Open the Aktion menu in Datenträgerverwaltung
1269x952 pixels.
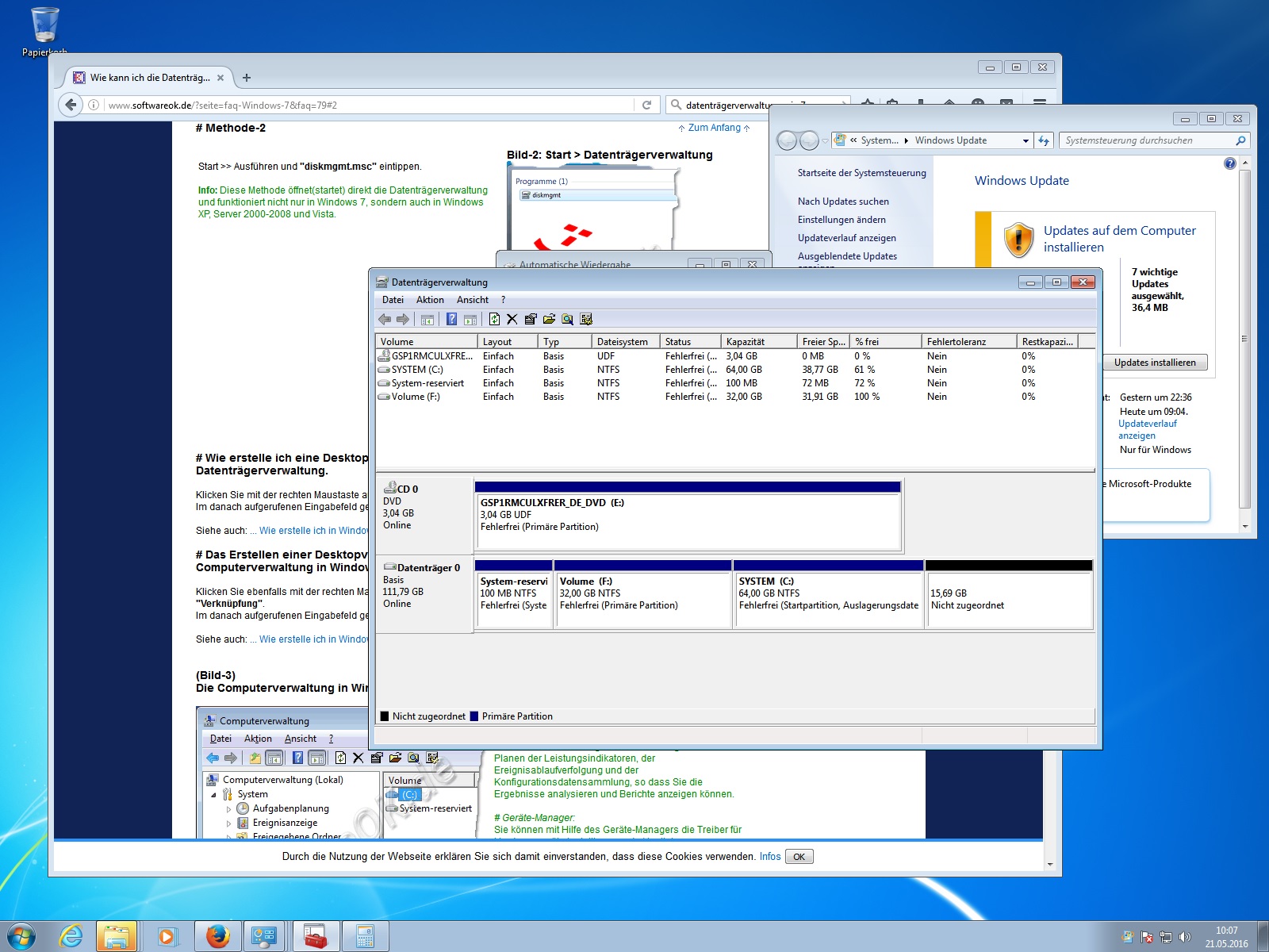(430, 300)
